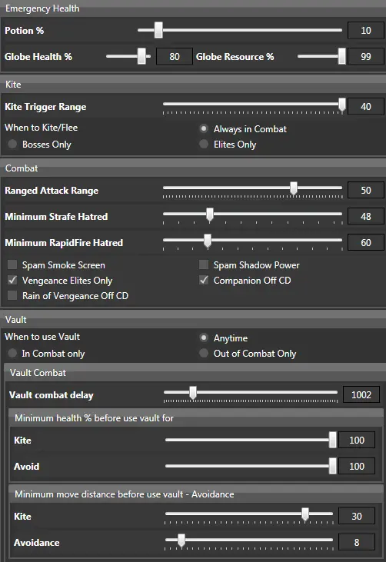
Task: Click the Minimum Strafe Hatred slider thumb
Action: (210, 214)
